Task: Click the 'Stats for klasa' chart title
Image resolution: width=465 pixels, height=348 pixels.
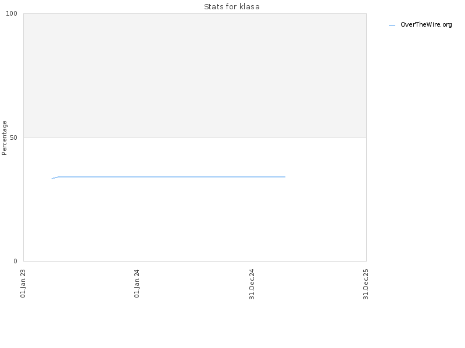Action: coord(232,7)
